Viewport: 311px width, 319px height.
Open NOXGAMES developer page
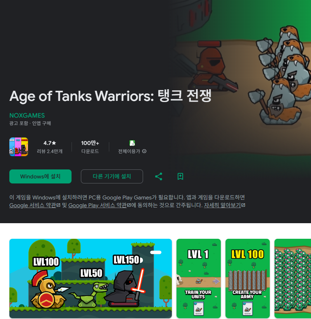27,115
